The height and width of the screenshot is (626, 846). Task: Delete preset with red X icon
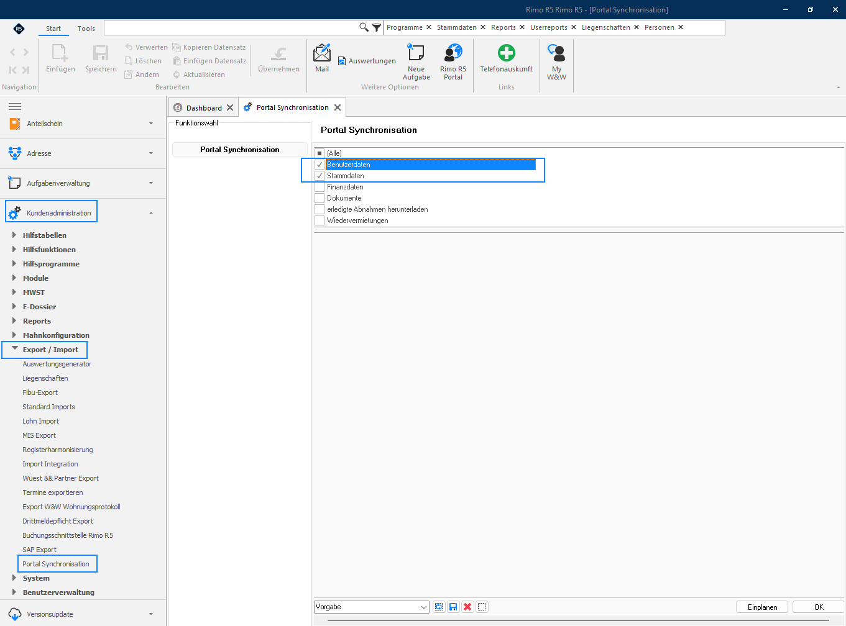(467, 607)
